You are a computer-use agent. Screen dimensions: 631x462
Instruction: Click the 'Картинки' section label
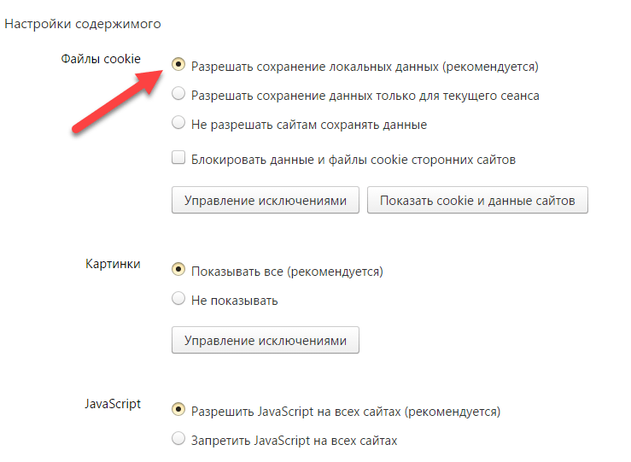(x=113, y=264)
